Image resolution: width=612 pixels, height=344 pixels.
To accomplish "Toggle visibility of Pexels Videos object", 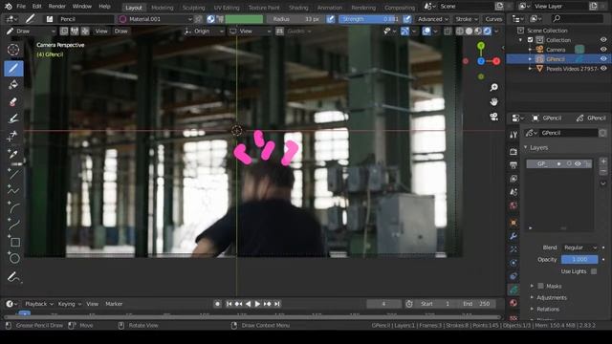I will point(603,69).
